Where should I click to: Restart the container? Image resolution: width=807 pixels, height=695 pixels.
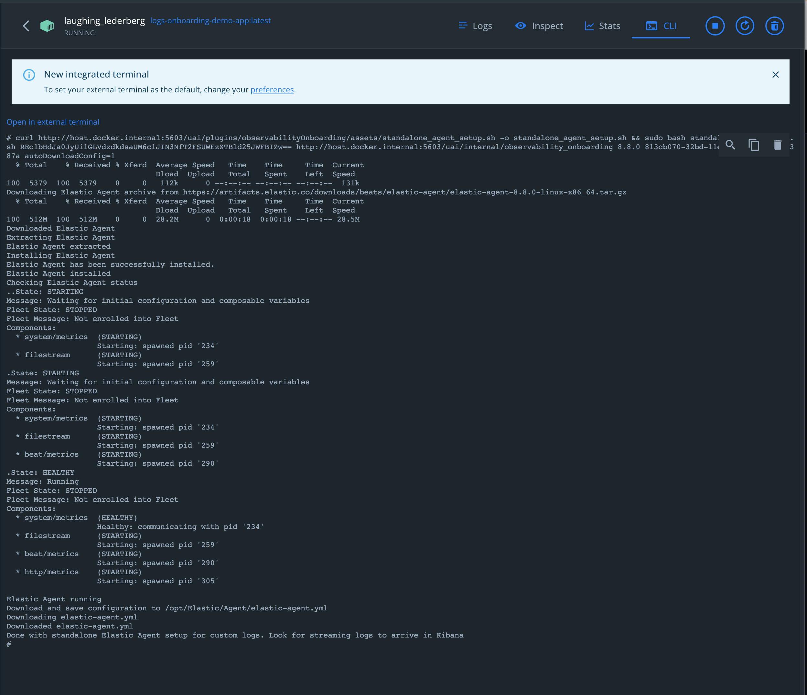coord(745,26)
